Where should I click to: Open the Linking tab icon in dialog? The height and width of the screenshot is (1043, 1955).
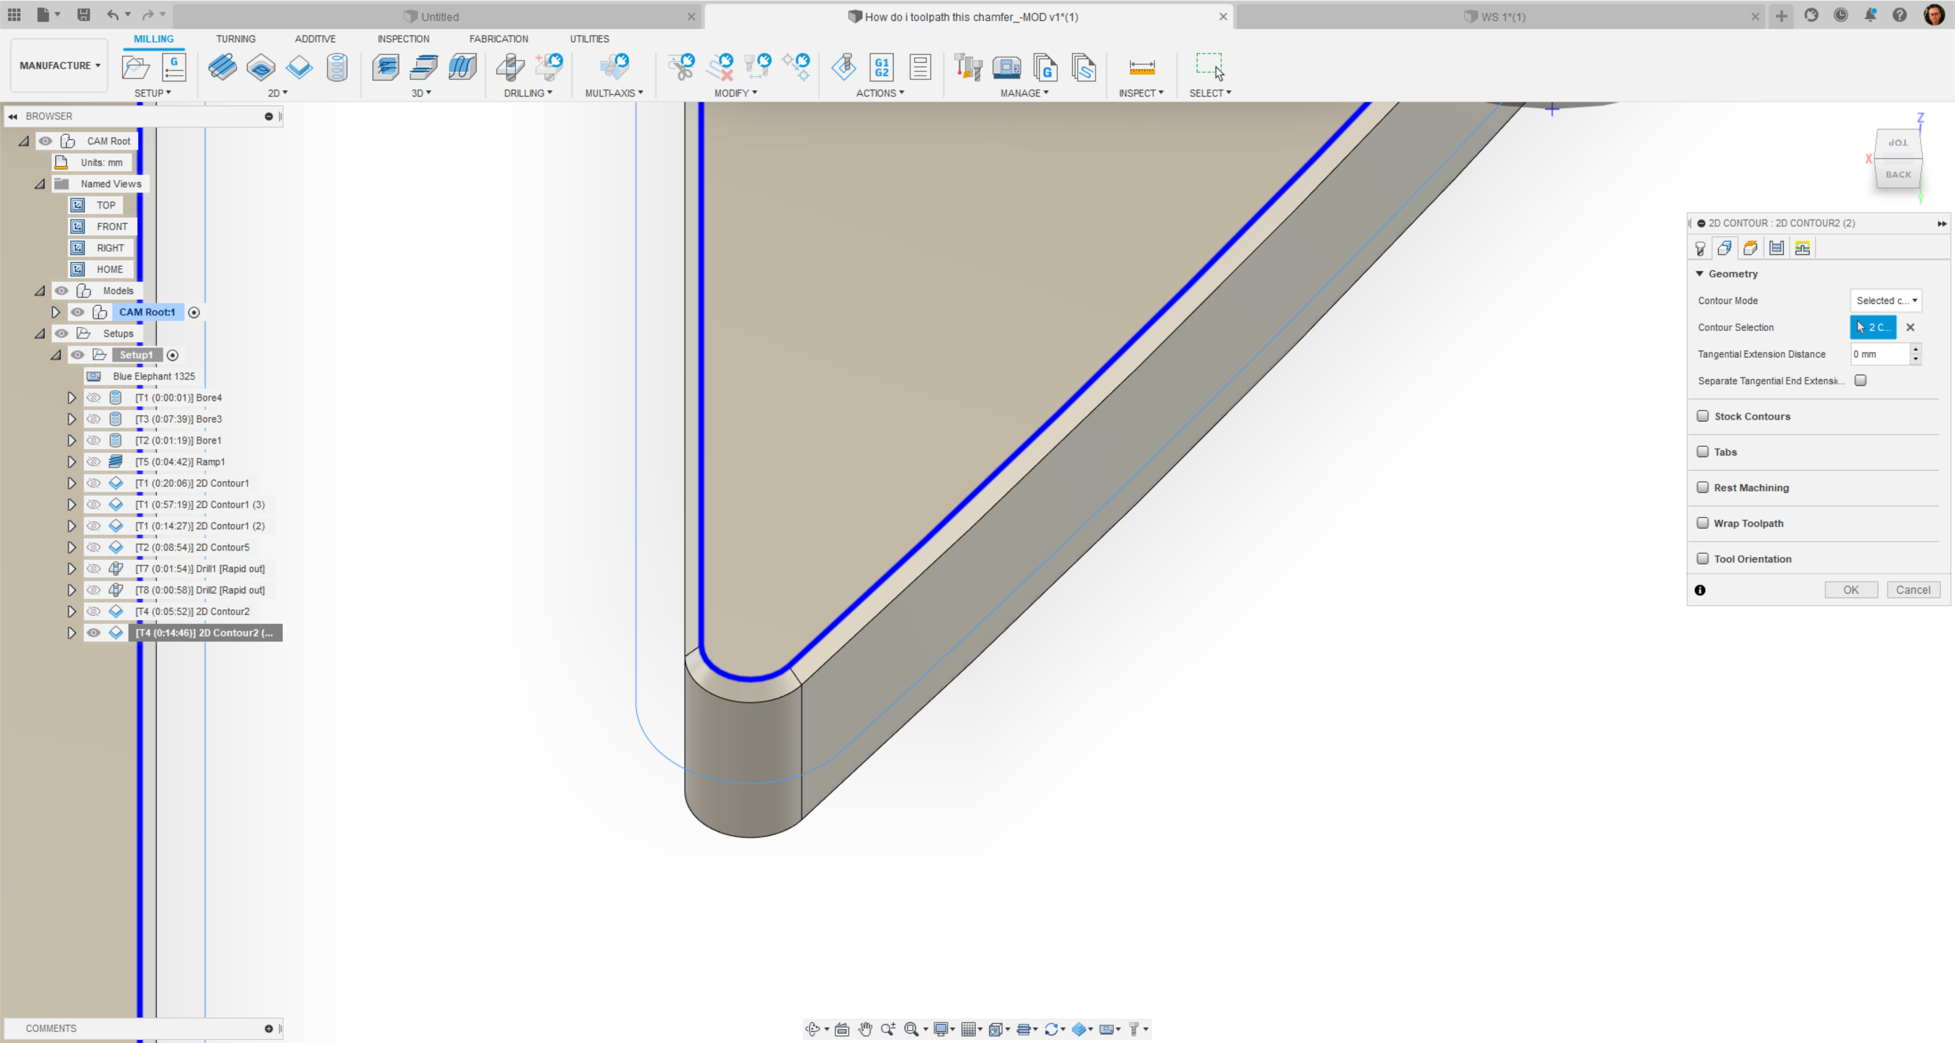[1802, 248]
